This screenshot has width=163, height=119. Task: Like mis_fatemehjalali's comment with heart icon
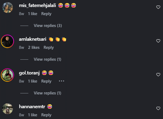pyautogui.click(x=158, y=7)
